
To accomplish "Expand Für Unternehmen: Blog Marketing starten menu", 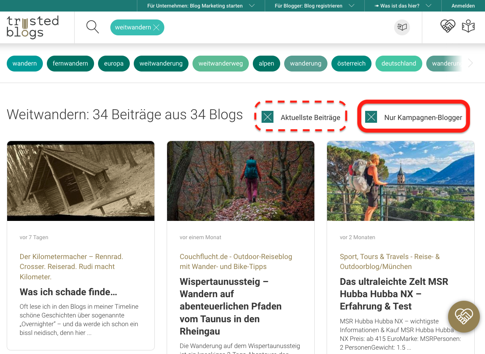I will pyautogui.click(x=201, y=6).
